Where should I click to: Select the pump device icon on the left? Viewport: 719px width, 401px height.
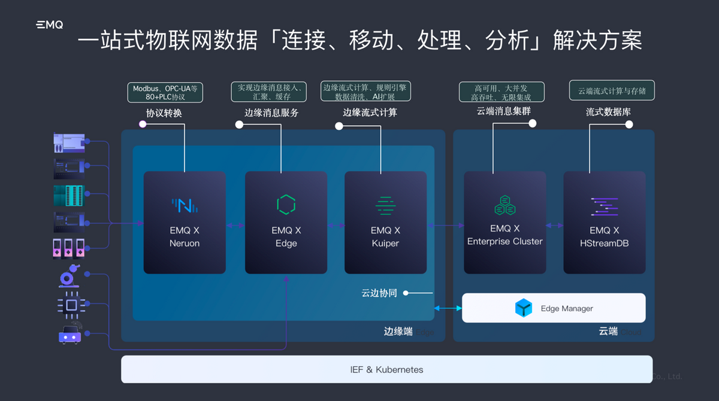pyautogui.click(x=70, y=276)
